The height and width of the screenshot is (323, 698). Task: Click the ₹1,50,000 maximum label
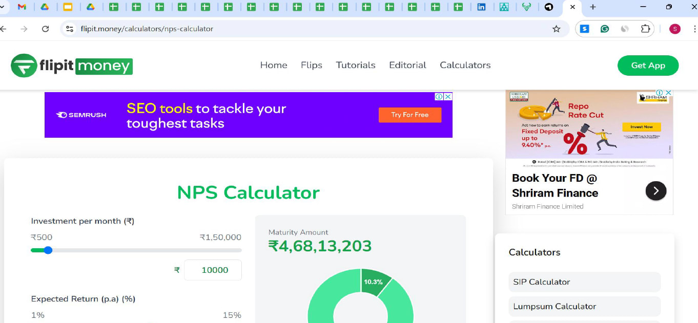tap(220, 237)
